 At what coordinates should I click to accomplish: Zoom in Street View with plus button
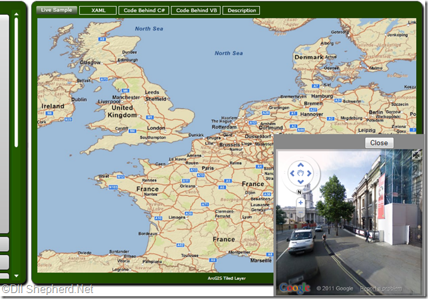tap(300, 203)
